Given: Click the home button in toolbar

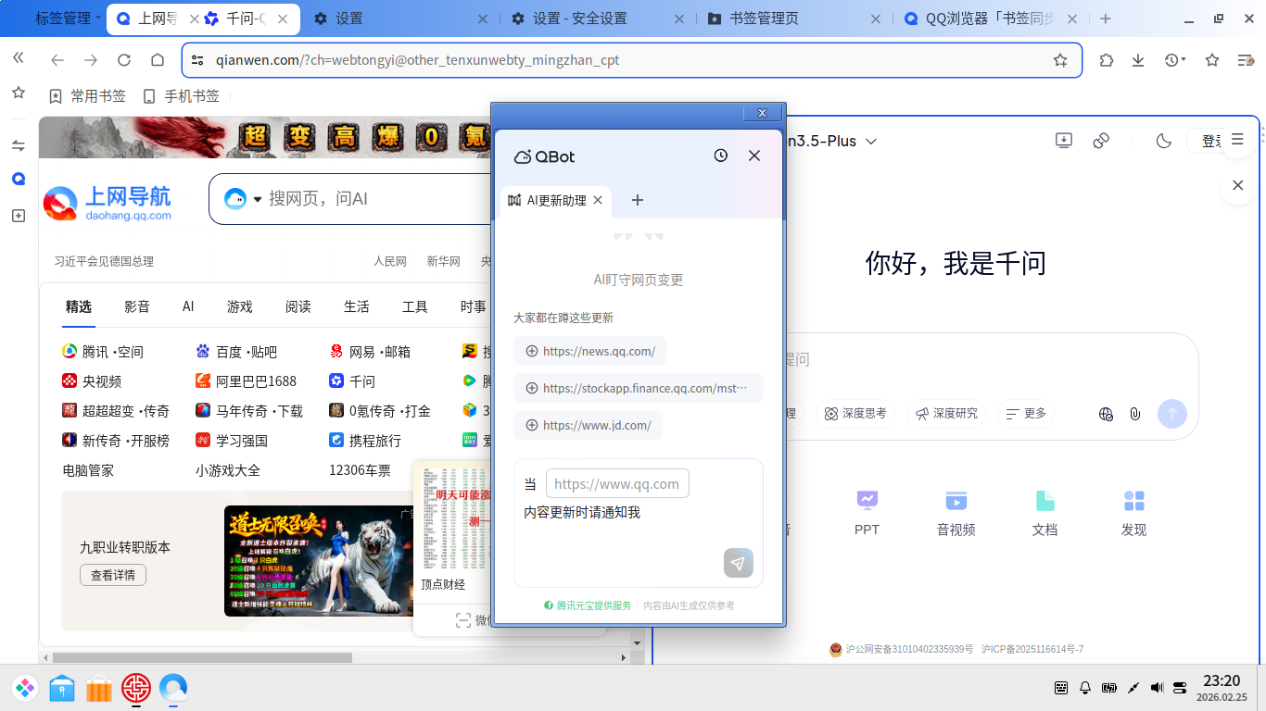Looking at the screenshot, I should 158,60.
